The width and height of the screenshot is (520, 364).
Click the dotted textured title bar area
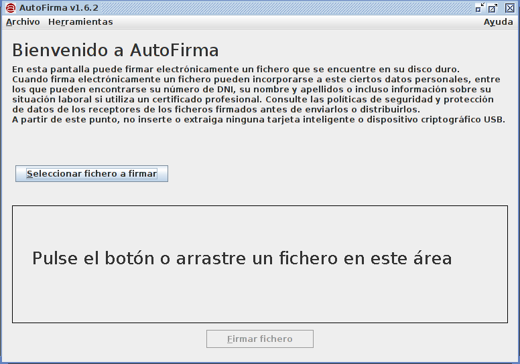pos(281,8)
